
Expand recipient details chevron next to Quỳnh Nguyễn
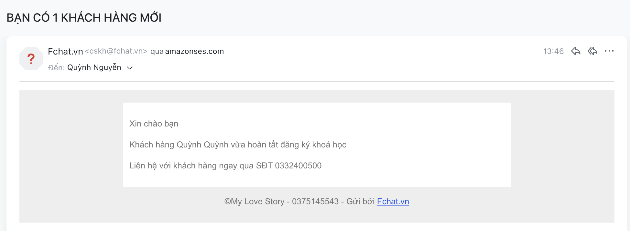click(130, 68)
